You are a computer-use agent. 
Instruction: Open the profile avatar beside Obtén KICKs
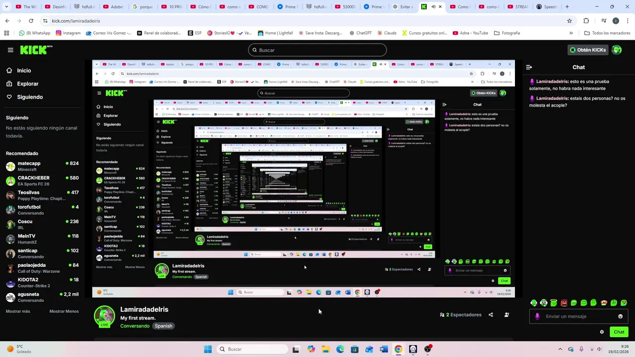point(617,50)
